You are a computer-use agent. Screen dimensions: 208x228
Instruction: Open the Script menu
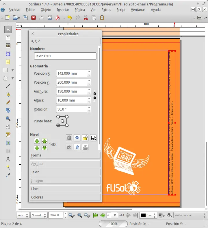(x=121, y=10)
